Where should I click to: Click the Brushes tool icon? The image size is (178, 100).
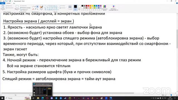click(x=41, y=6)
